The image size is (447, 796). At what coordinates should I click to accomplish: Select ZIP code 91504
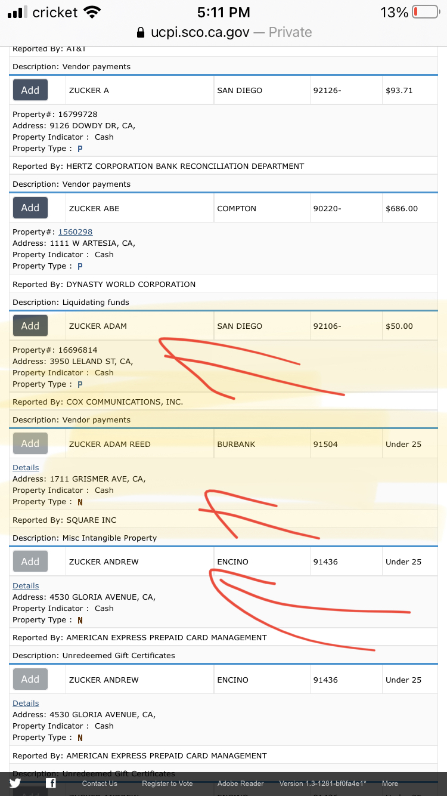click(325, 444)
